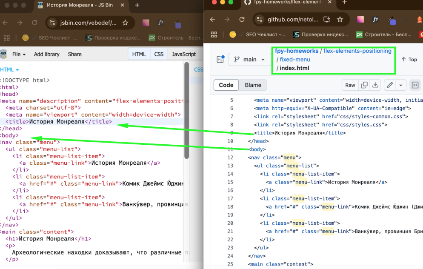Viewport: 423px width, 269px height.
Task: Click Share in the JS Bin toolbar
Action: pyautogui.click(x=75, y=54)
